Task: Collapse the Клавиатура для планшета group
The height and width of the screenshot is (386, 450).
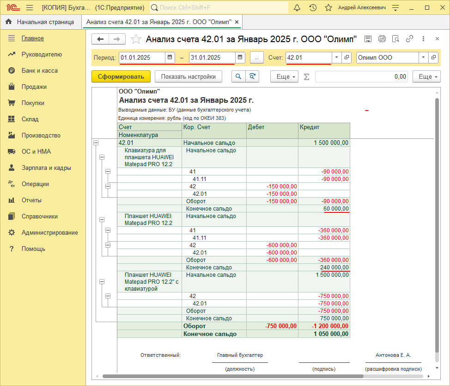Action: (102, 157)
